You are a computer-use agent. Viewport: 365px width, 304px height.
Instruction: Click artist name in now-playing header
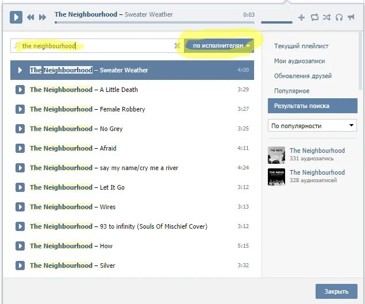pyautogui.click(x=86, y=14)
